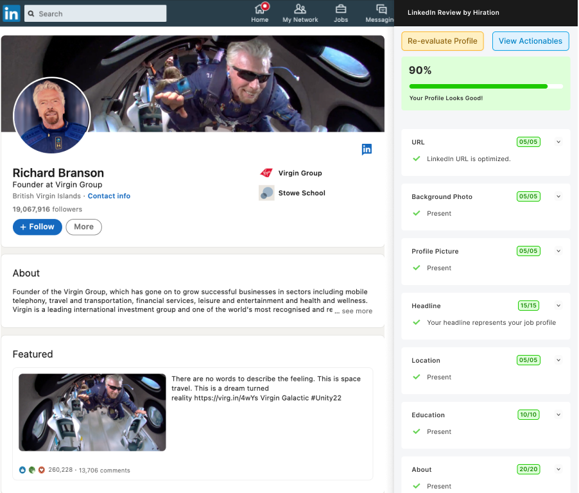579x493 pixels.
Task: Open the 13,706 comments link
Action: click(105, 470)
